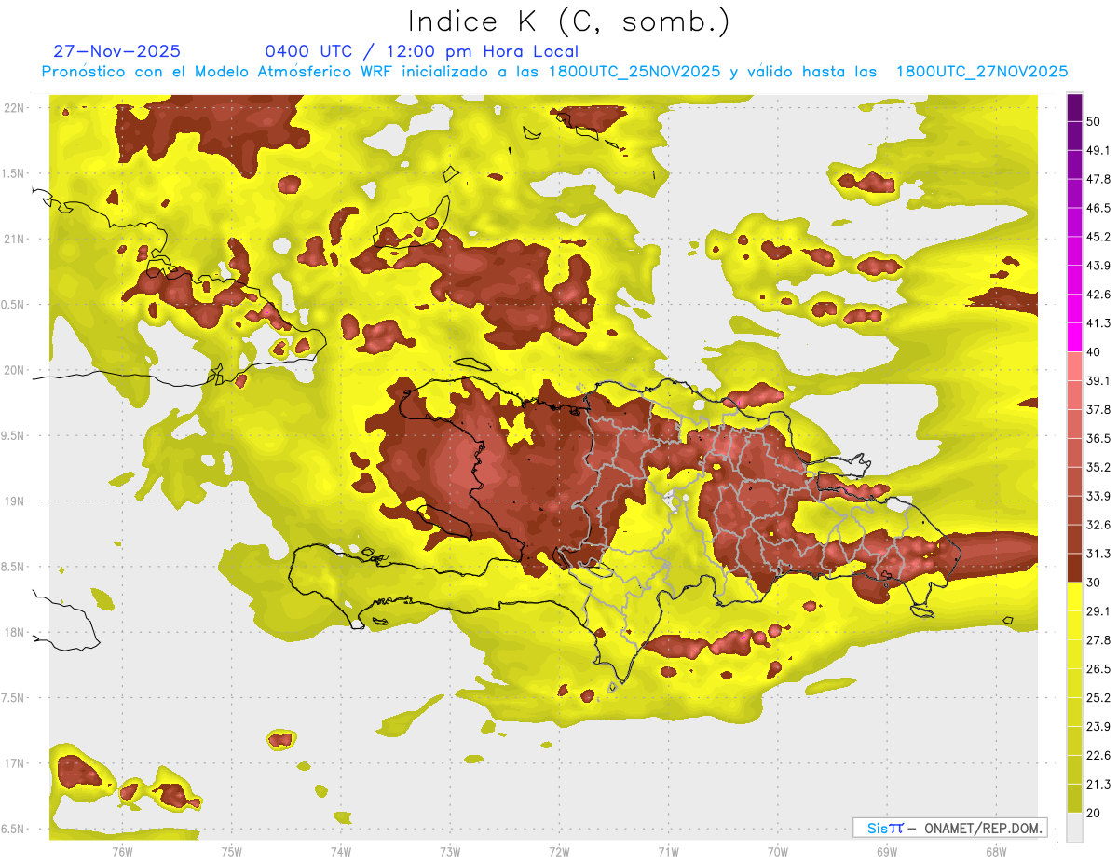Click the "37.8" value on the color scale
Screen dimensions: 1118x864
click(x=1099, y=409)
